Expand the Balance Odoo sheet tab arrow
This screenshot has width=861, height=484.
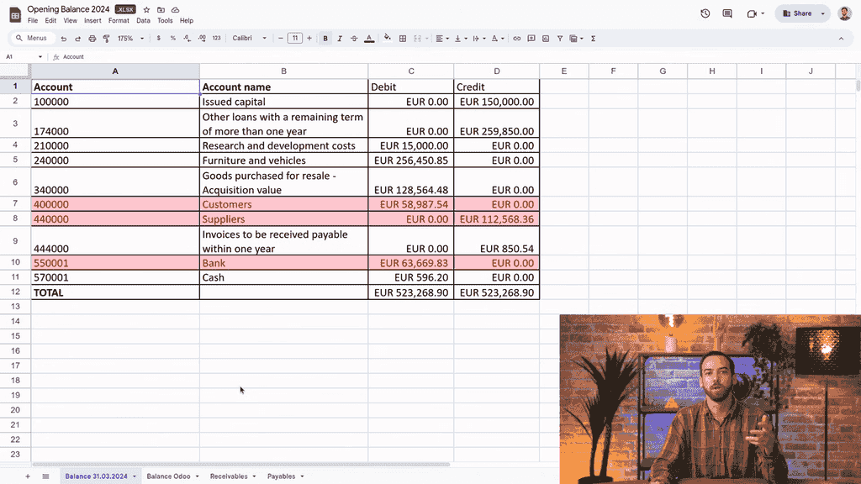point(198,476)
